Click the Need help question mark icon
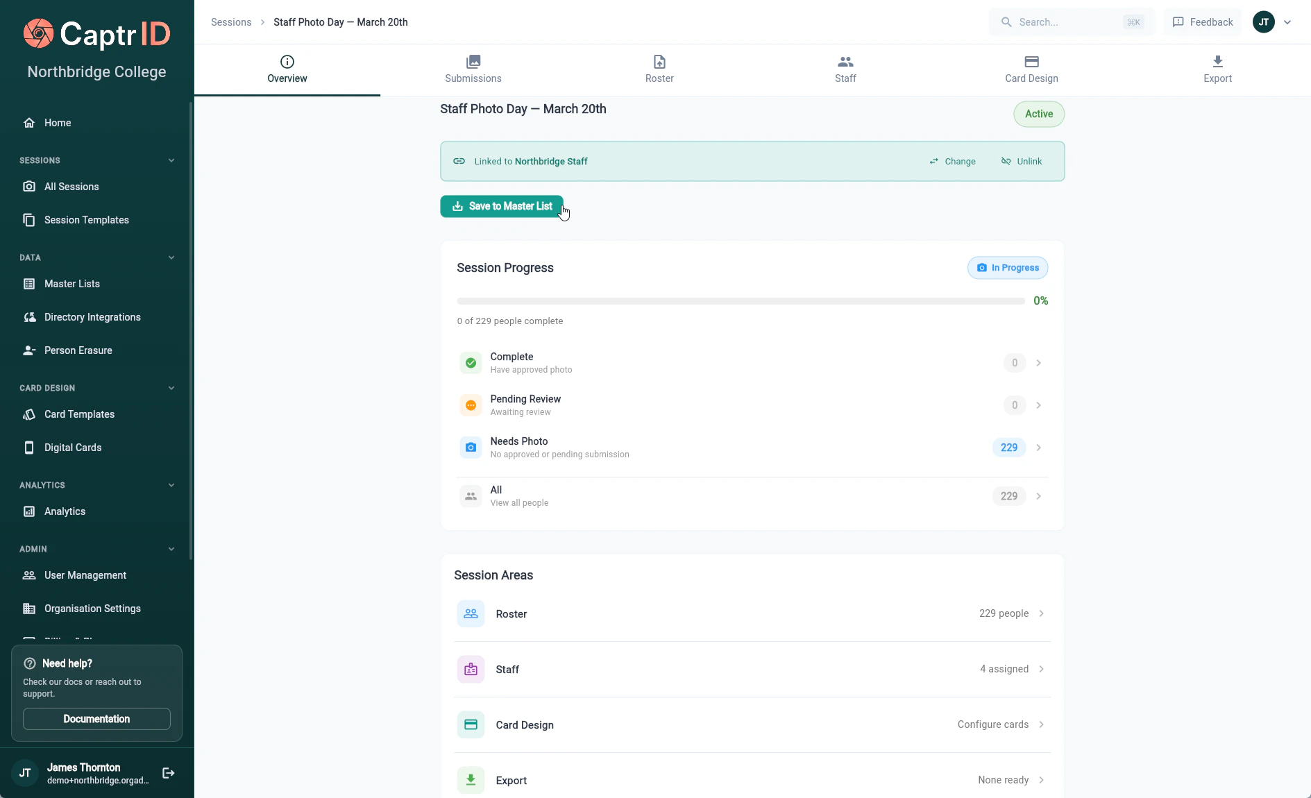 (30, 663)
